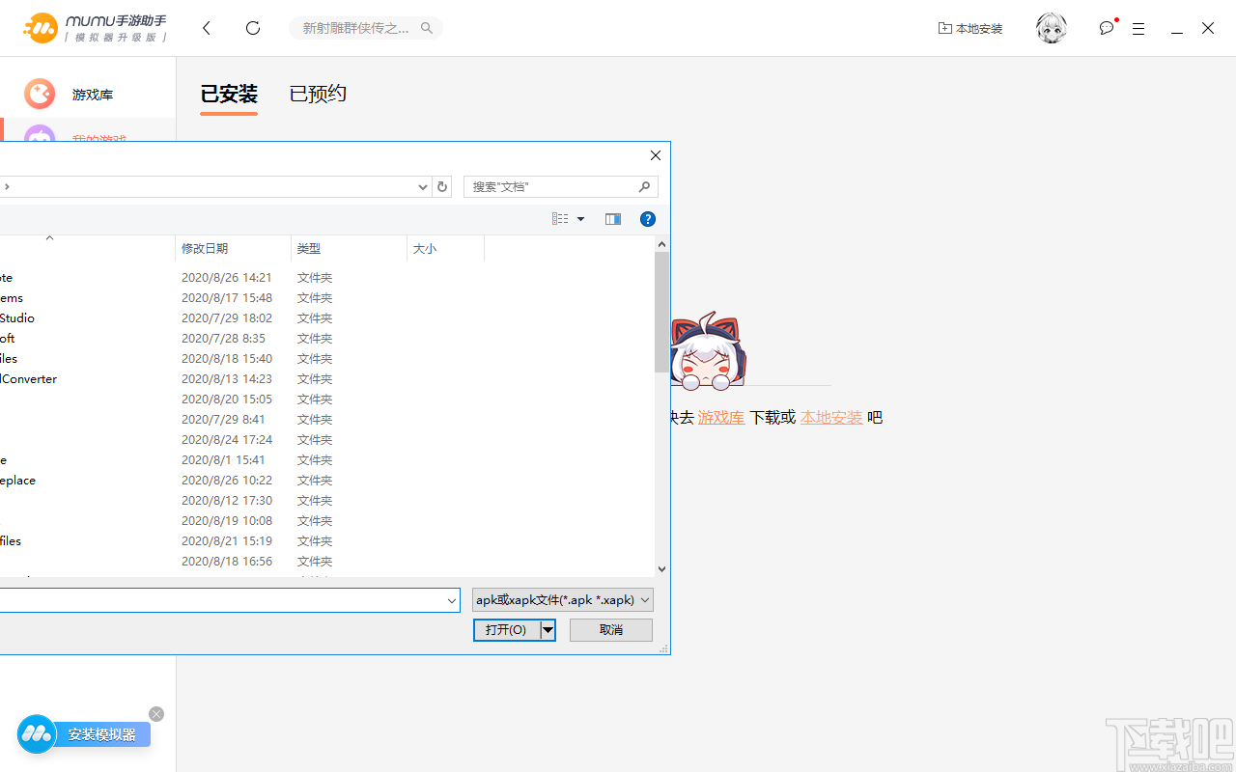This screenshot has height=772, width=1236.
Task: Click the 打开(O) open button
Action: point(506,629)
